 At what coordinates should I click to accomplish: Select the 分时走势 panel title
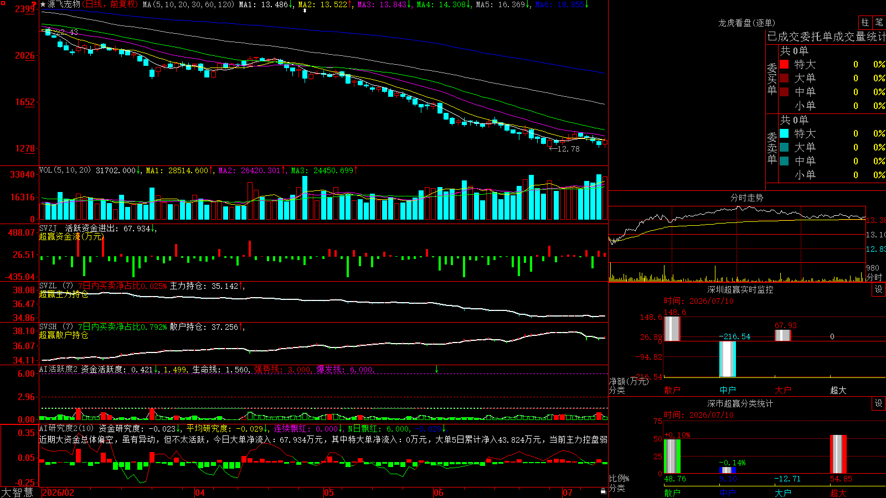point(747,198)
